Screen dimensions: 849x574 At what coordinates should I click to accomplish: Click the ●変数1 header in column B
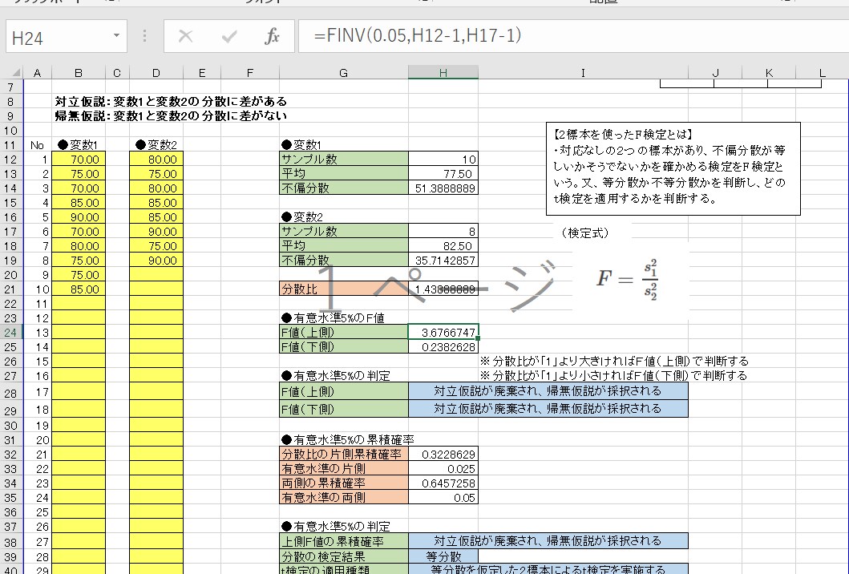click(x=79, y=145)
